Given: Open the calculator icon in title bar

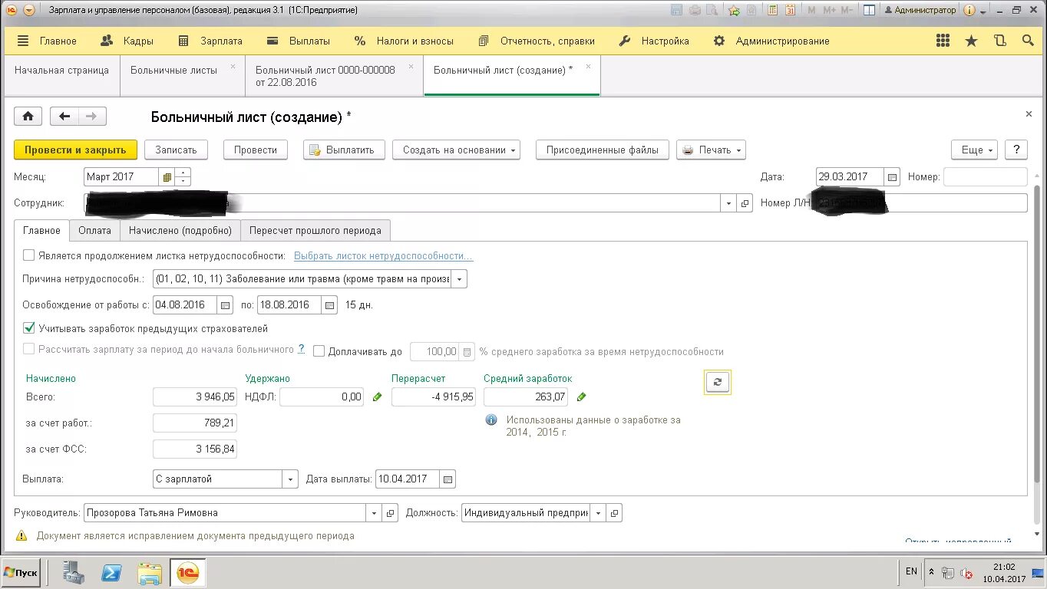Looking at the screenshot, I should pyautogui.click(x=771, y=11).
